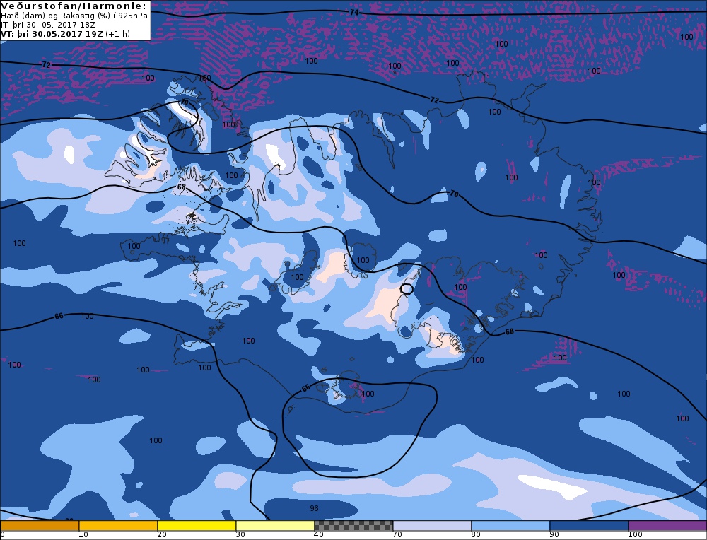
Task: Click the light blue 80–90 legend swatch
Action: coord(510,526)
